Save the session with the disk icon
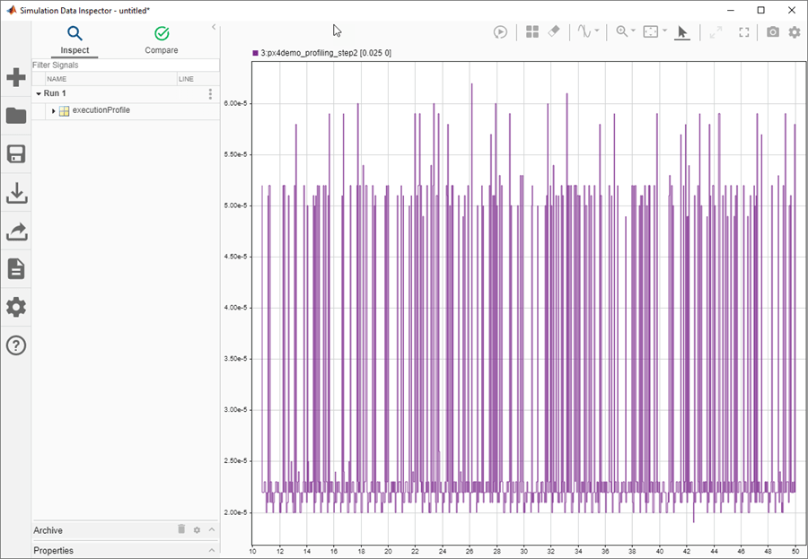Viewport: 808px width, 559px height. 16,153
